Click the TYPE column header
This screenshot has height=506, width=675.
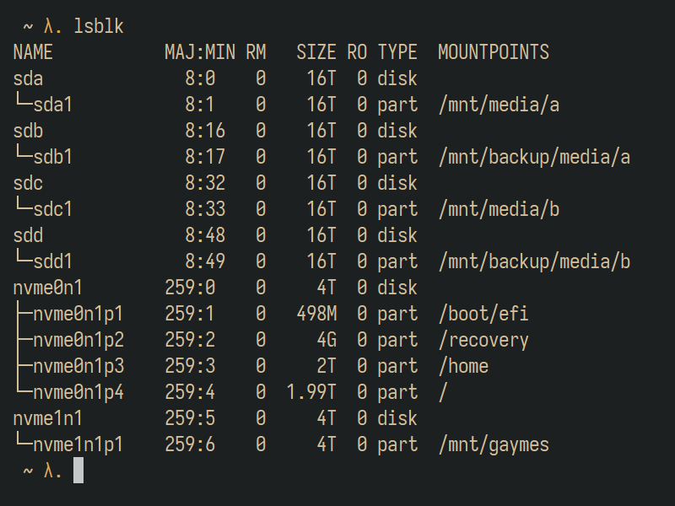tap(397, 52)
